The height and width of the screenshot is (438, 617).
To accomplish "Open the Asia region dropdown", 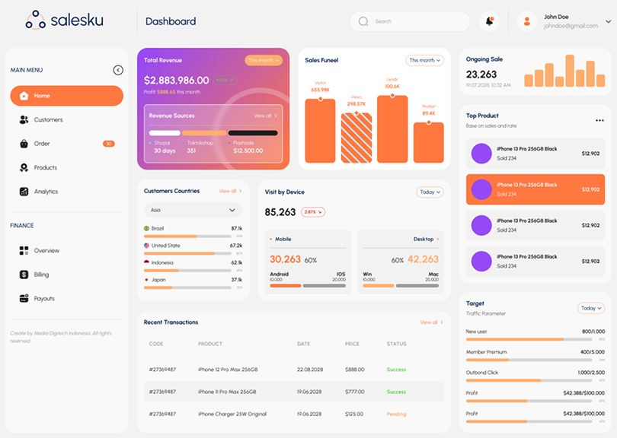I will (193, 210).
